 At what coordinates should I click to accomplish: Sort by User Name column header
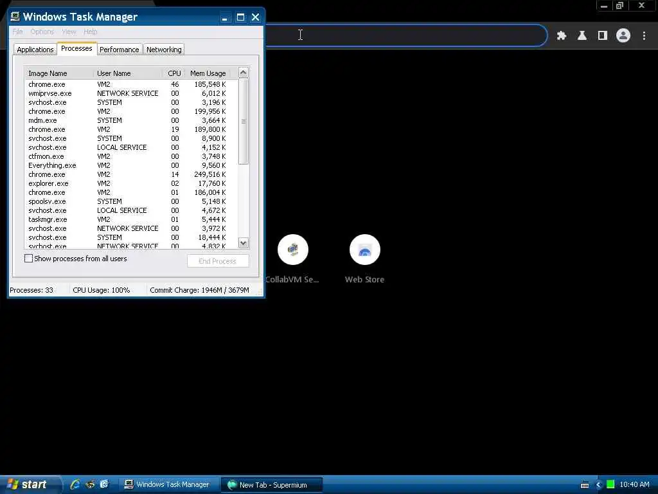click(x=128, y=73)
